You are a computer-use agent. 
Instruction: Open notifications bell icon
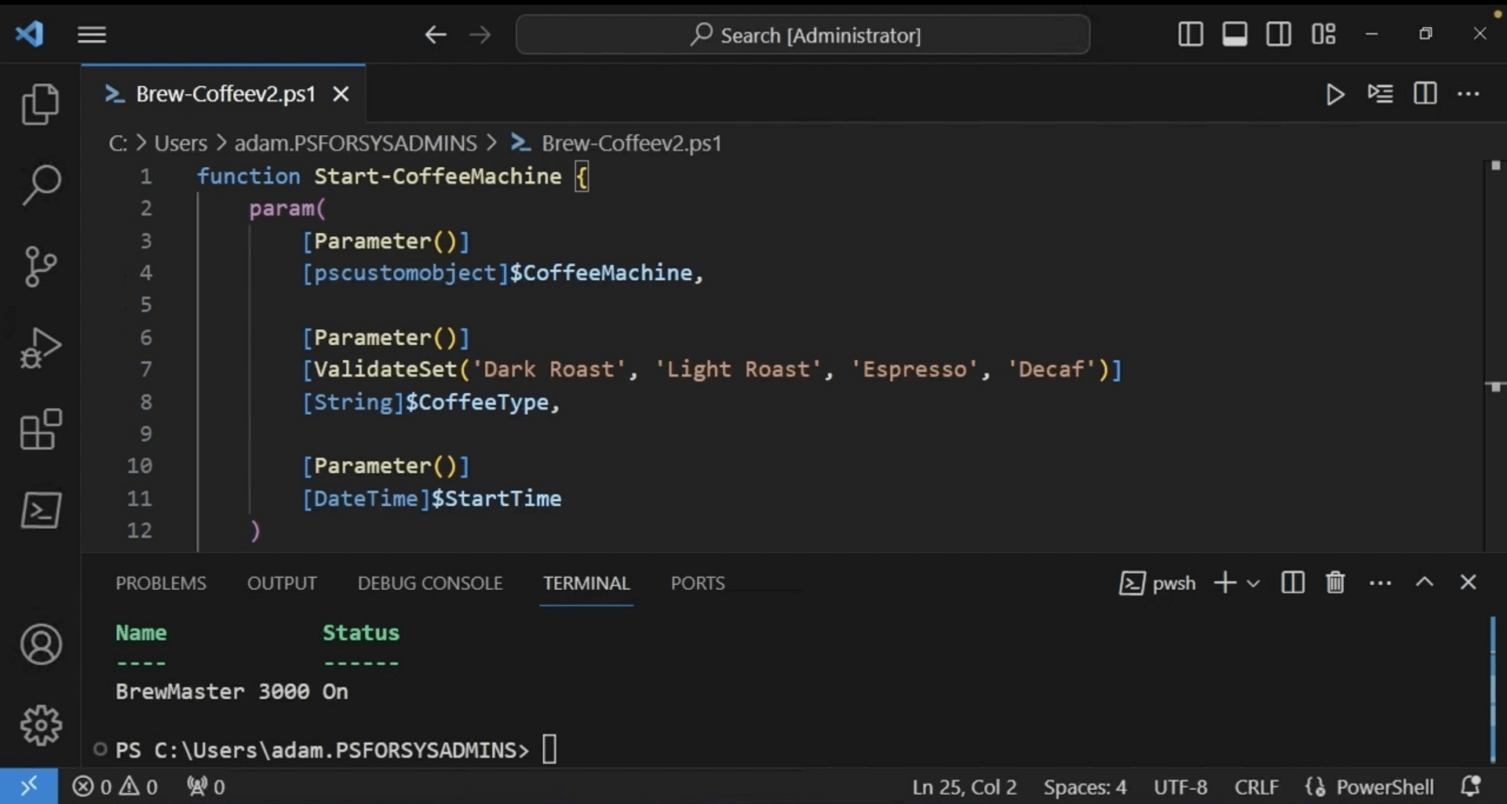point(1471,786)
